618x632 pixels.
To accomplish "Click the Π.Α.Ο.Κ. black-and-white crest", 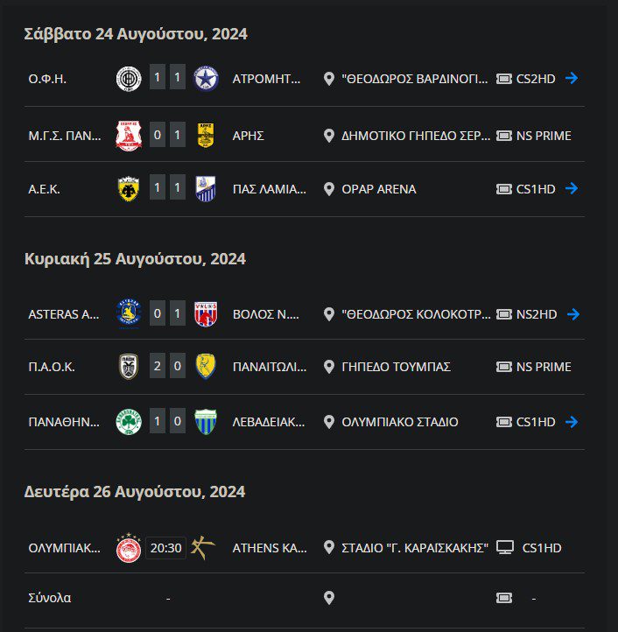I will [129, 367].
